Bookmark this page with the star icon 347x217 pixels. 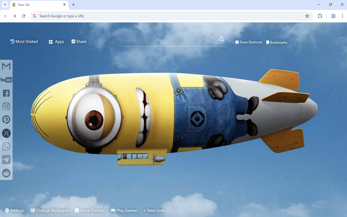coord(307,16)
